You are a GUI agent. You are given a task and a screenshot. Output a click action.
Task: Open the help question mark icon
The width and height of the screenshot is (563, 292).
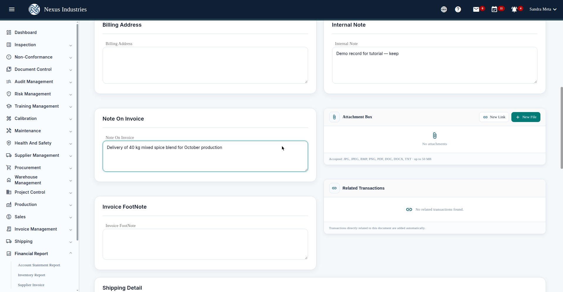pyautogui.click(x=458, y=9)
